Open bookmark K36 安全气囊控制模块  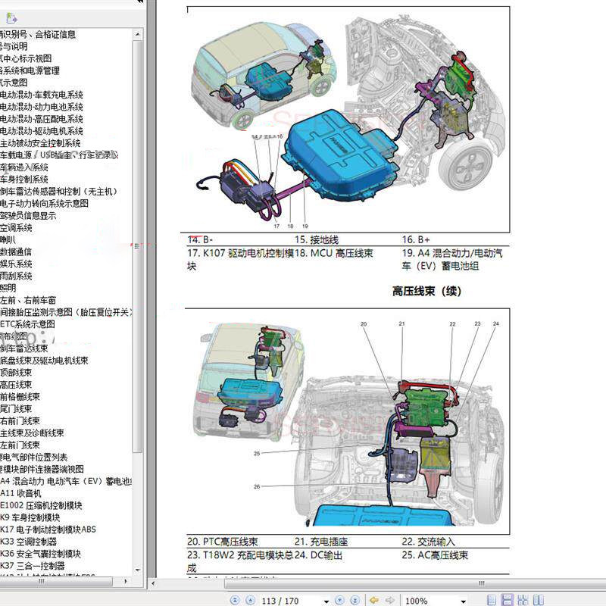[x=41, y=554]
